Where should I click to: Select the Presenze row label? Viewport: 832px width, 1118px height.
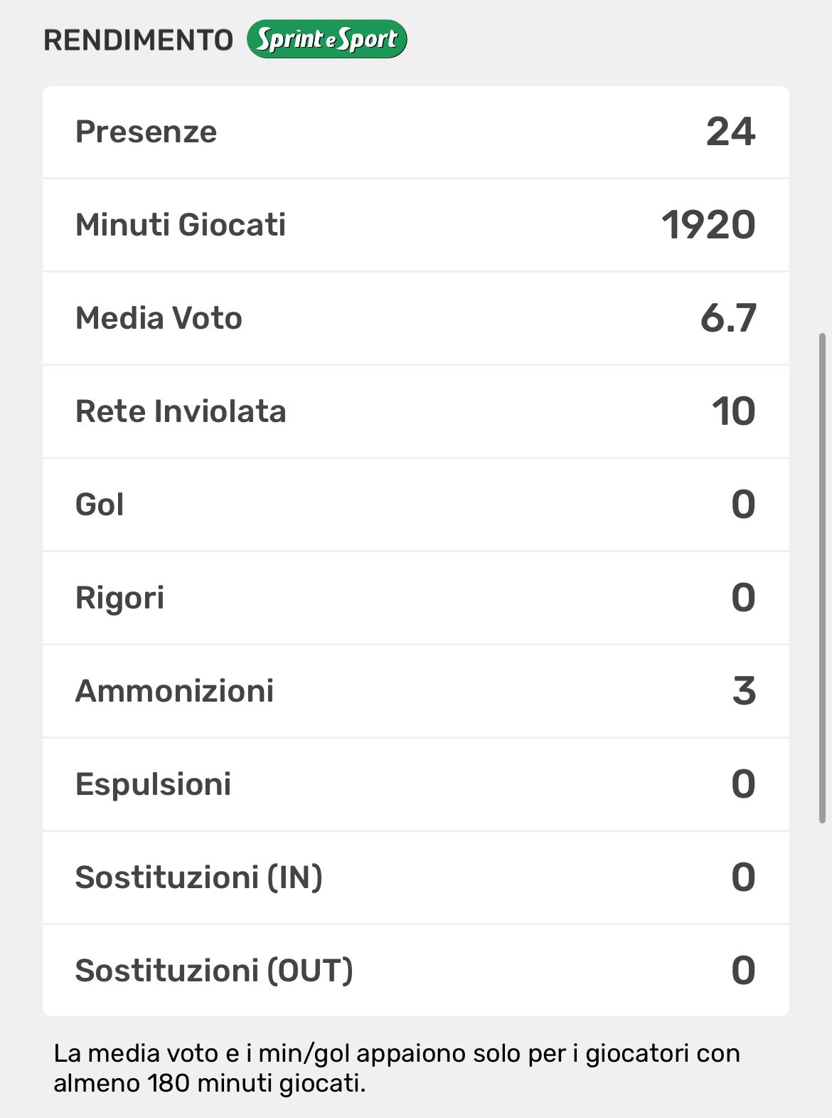[x=146, y=132]
